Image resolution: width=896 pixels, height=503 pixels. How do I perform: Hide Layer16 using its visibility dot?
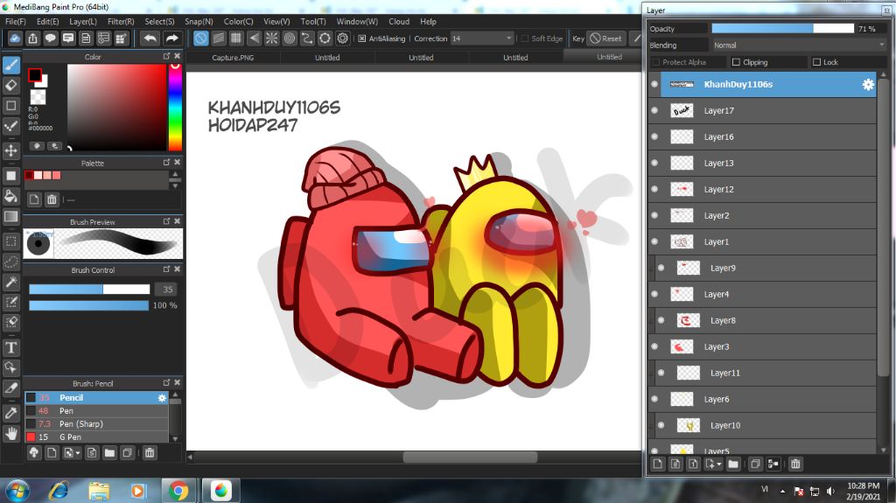tap(654, 136)
